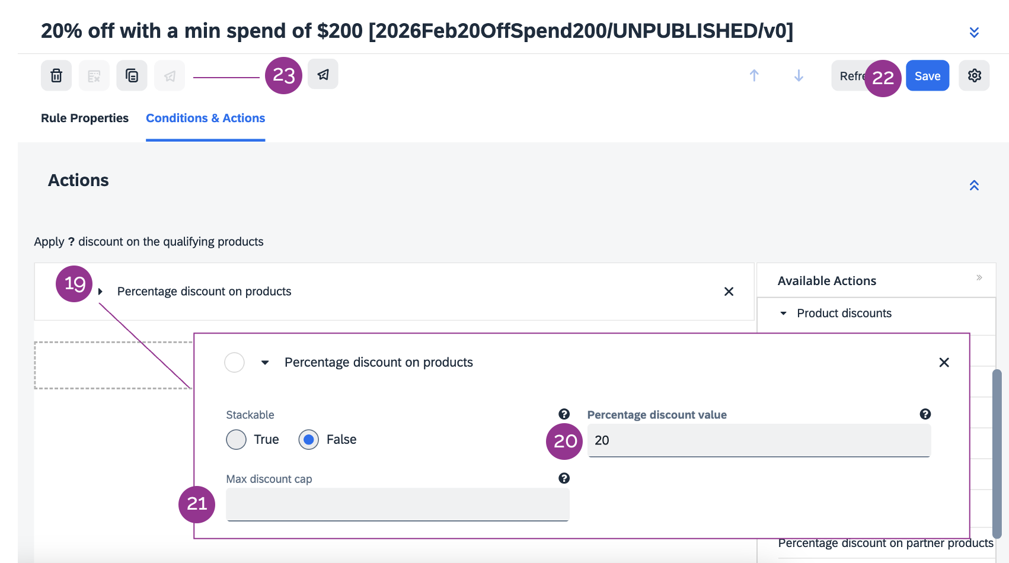
Task: Select the False stackable radio button
Action: click(x=309, y=440)
